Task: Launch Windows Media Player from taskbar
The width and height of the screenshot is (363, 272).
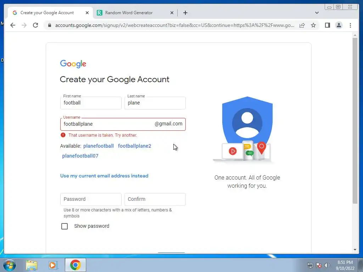Action: [x=53, y=265]
